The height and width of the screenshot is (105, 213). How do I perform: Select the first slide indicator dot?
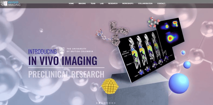pyautogui.click(x=99, y=103)
